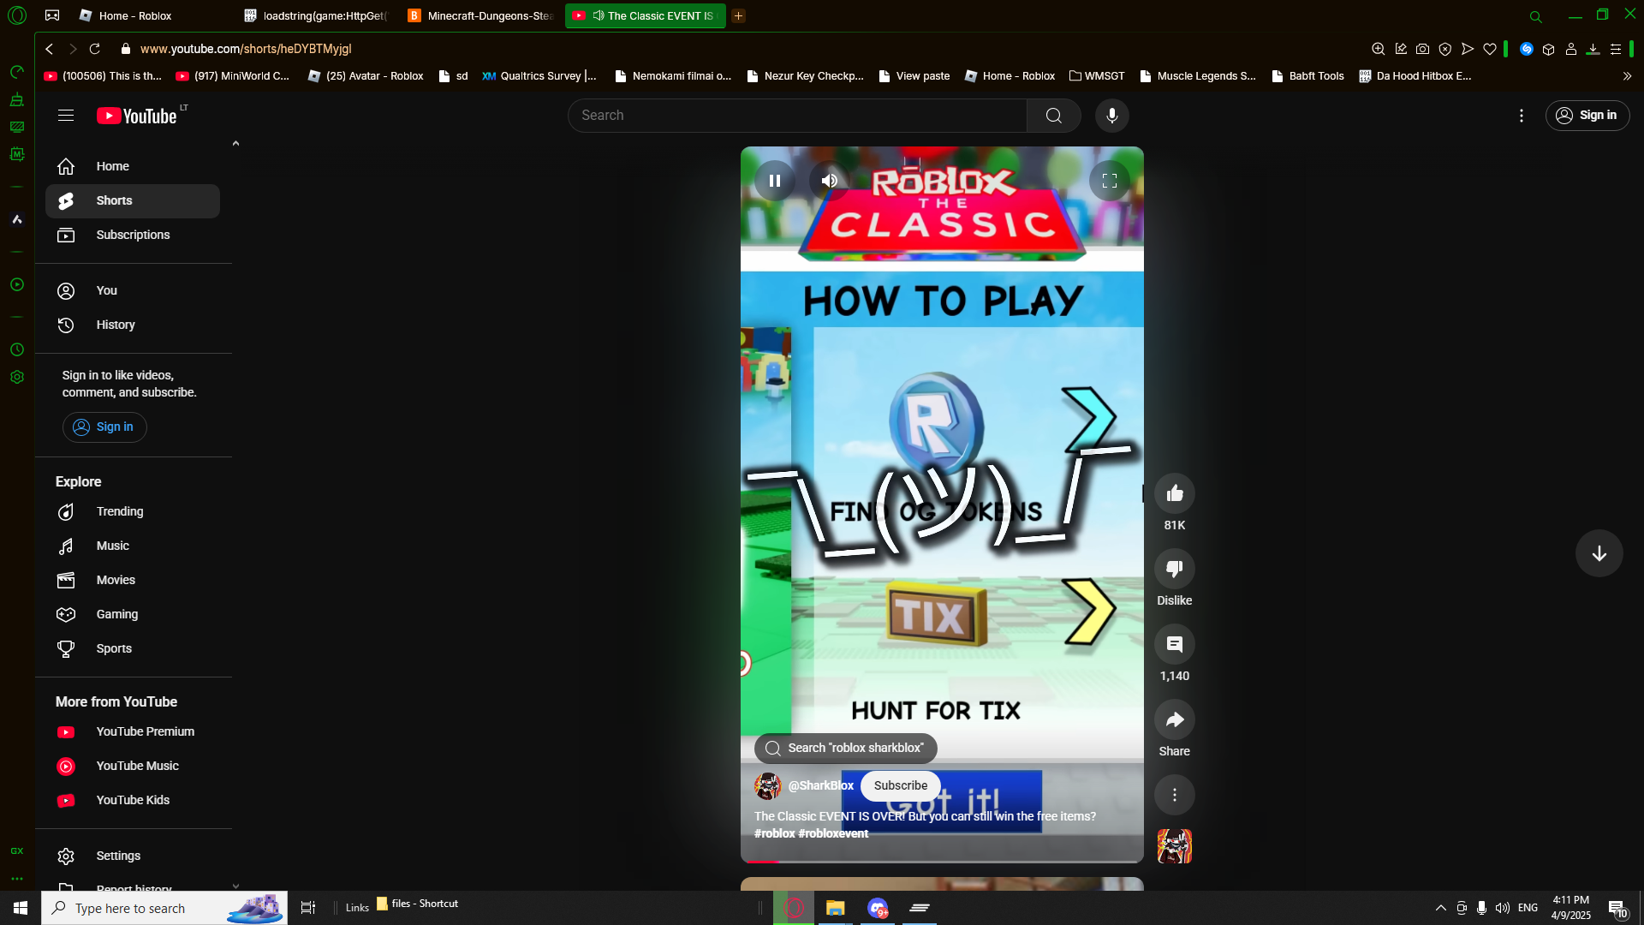The height and width of the screenshot is (925, 1644).
Task: Open Opera GX sidebar settings gear
Action: pyautogui.click(x=17, y=377)
